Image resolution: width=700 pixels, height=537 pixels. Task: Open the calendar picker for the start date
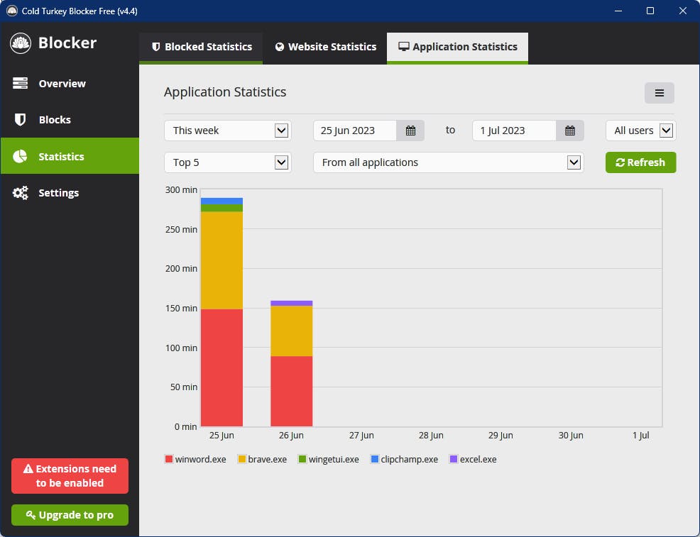410,130
